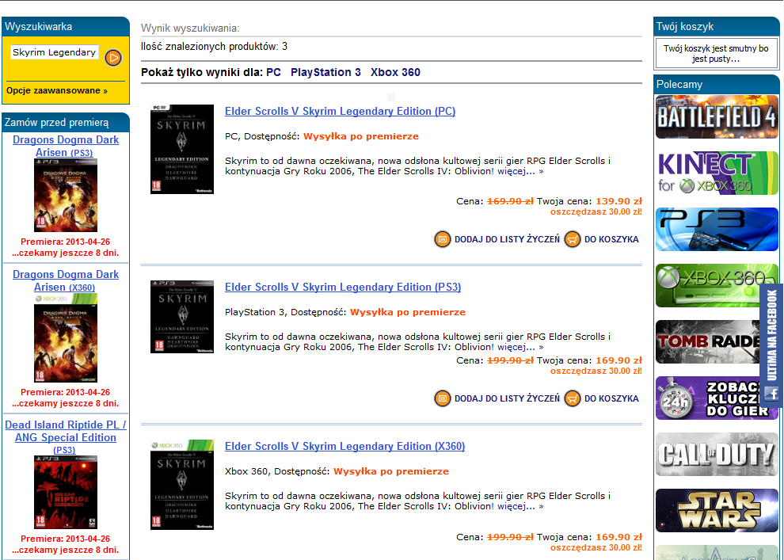
Task: Open Facebook icon on Ultima side tab
Action: 771,394
